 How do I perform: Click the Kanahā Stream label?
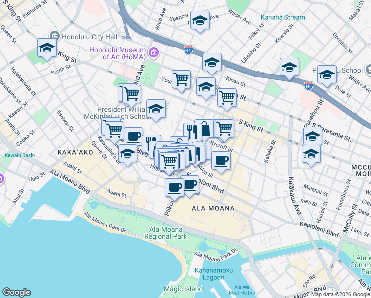coord(283,17)
